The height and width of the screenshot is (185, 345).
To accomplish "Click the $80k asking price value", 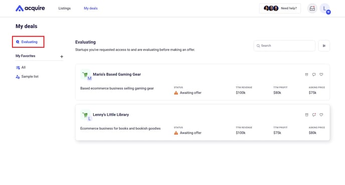I will tap(312, 133).
